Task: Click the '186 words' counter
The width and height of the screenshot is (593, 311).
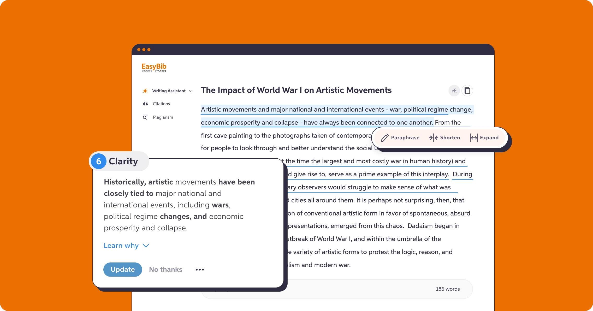Action: tap(448, 289)
